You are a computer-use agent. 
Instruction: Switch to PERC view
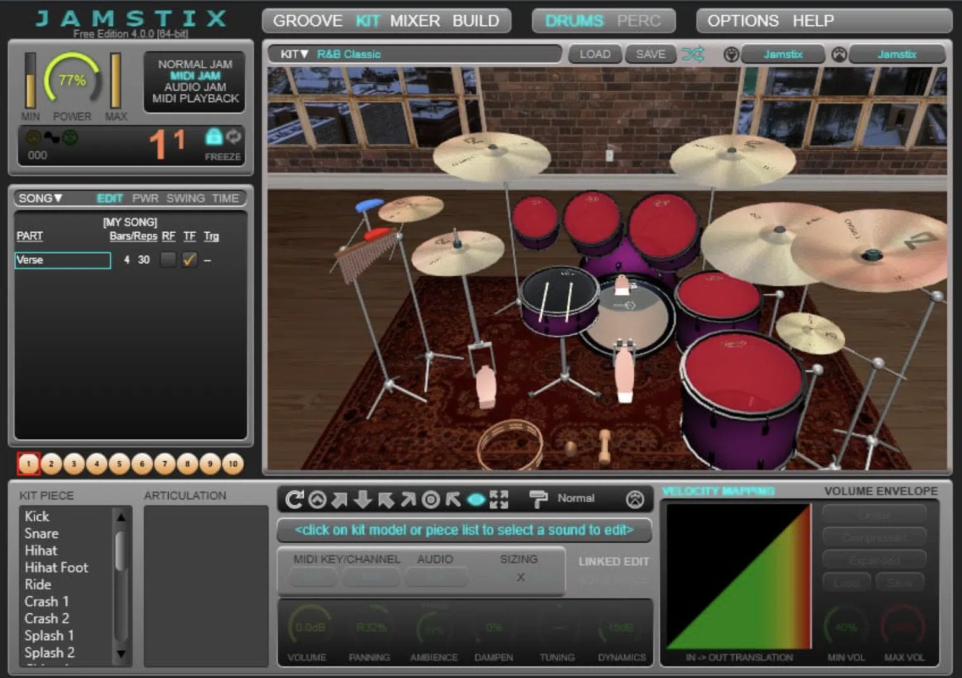(638, 21)
